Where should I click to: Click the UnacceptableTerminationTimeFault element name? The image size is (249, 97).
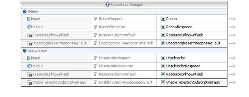point(193,43)
